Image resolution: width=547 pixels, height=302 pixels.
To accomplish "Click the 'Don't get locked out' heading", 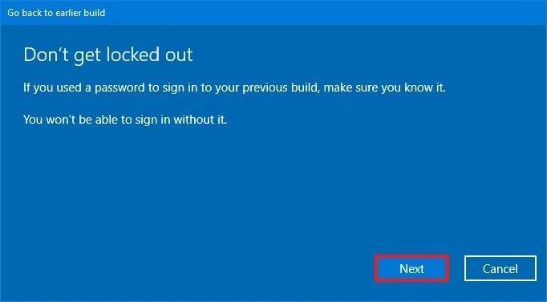I will [x=108, y=55].
